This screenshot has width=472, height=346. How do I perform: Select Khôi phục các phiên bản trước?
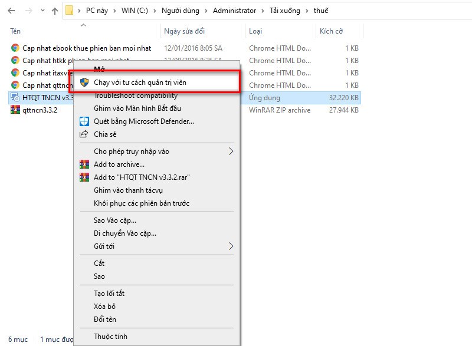142,203
